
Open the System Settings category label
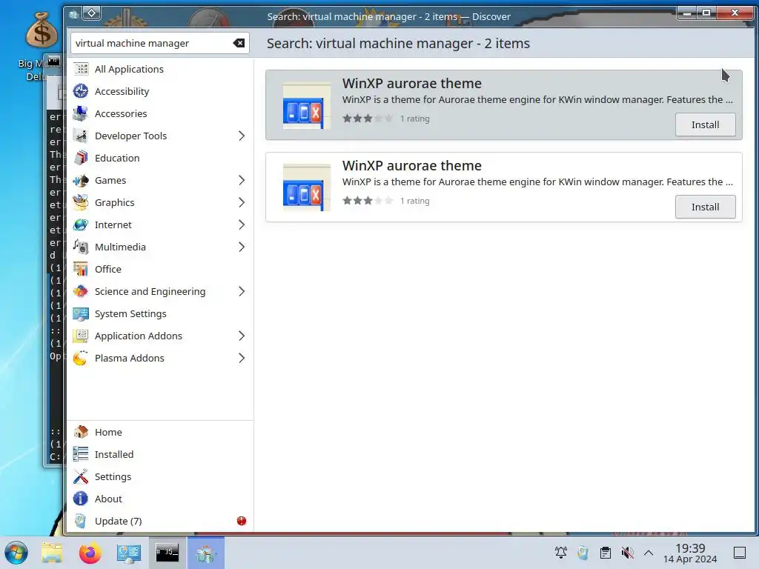pos(130,313)
